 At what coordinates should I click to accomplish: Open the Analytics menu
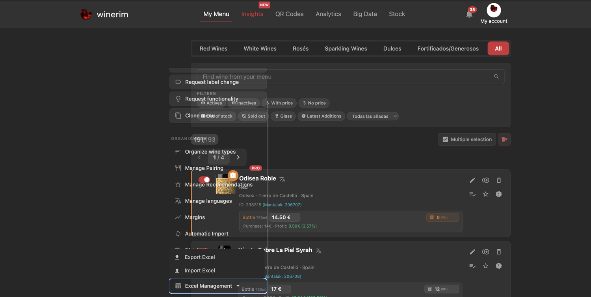coord(328,14)
